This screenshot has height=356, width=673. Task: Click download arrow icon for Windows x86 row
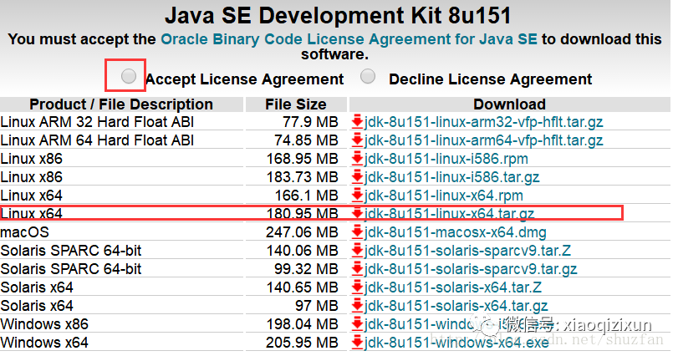coord(357,325)
